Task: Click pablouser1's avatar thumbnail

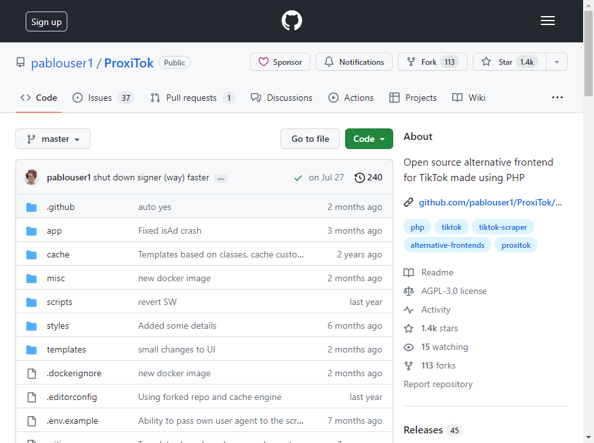Action: click(31, 177)
